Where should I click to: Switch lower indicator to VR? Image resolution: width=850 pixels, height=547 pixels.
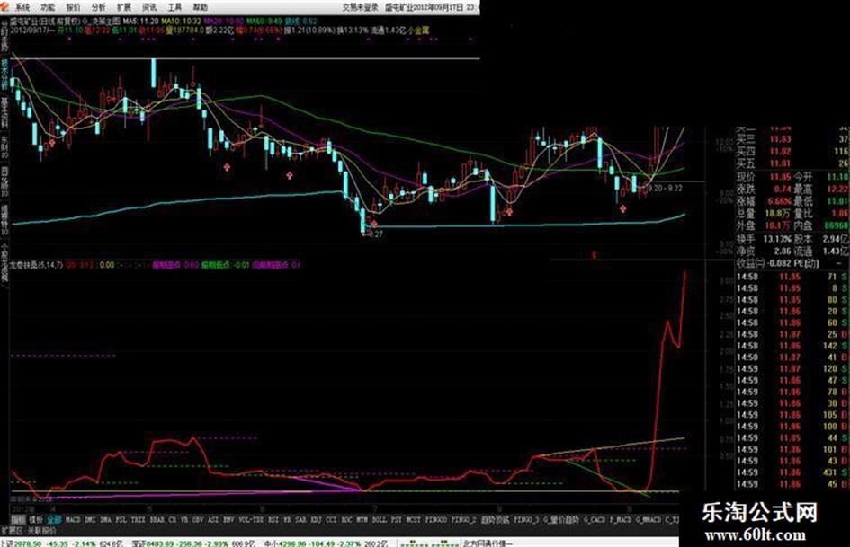184,519
